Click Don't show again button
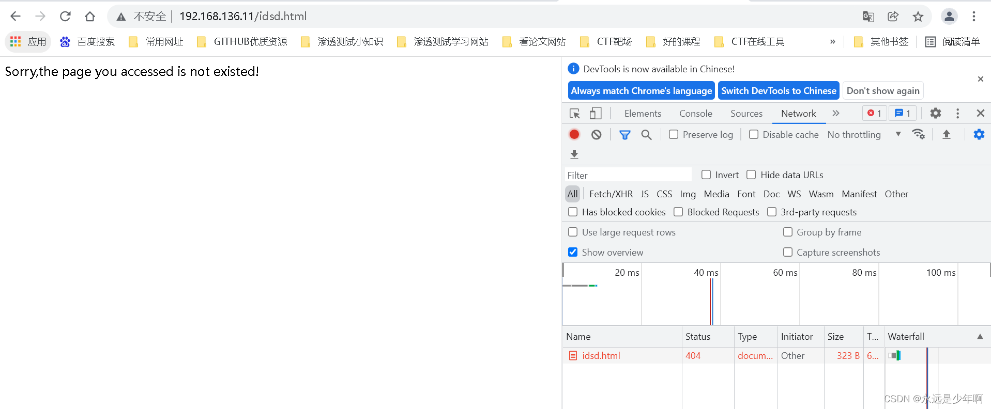Viewport: 991px width, 409px height. (x=883, y=91)
